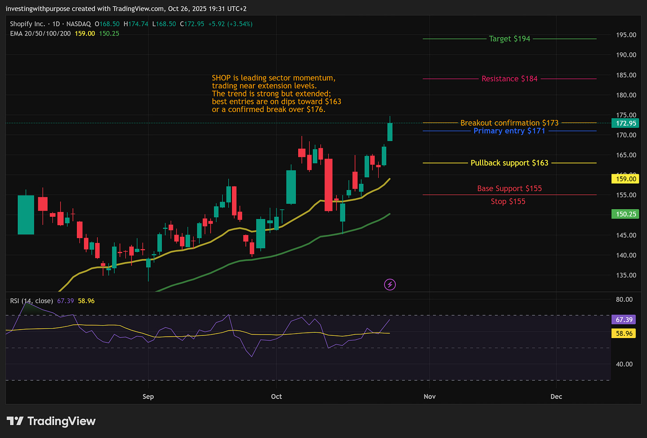Click the +5.92 (+3.54%) change value

click(230, 24)
